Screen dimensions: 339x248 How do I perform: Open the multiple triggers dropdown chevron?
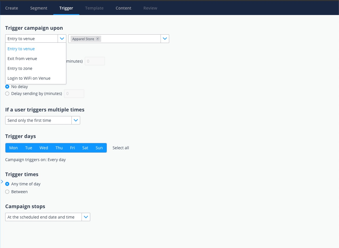pyautogui.click(x=76, y=120)
